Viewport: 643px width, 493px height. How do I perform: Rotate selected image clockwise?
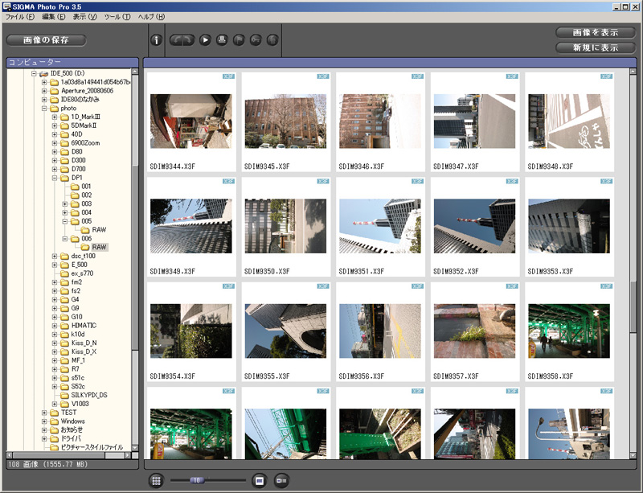[x=190, y=40]
